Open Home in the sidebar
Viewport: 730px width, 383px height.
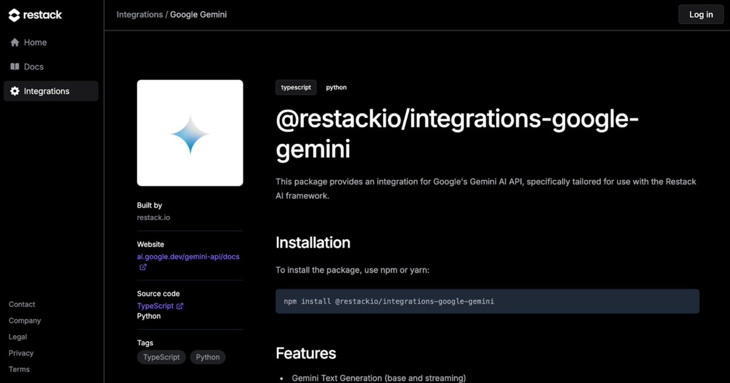pyautogui.click(x=51, y=42)
